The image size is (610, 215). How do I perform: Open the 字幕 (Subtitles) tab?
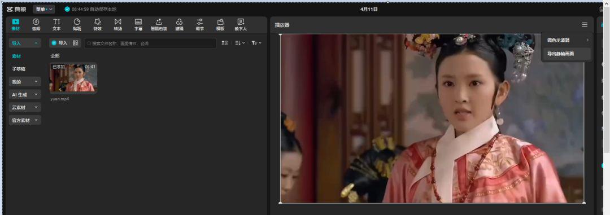(x=138, y=24)
